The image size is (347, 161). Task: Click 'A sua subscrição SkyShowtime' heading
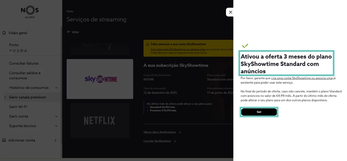point(176,65)
